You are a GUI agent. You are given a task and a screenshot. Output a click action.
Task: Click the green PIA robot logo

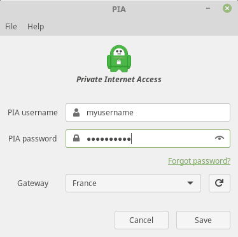[x=119, y=59]
